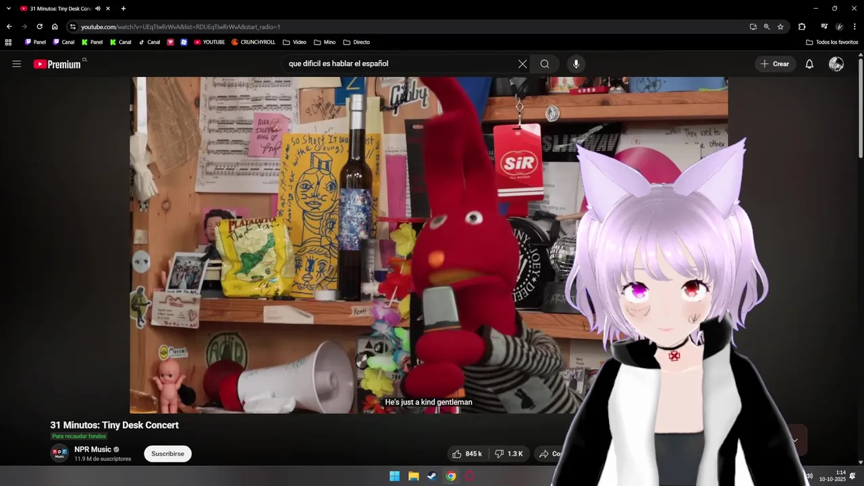Open the tab search dropdown arrow
This screenshot has height=486, width=864.
(9, 9)
